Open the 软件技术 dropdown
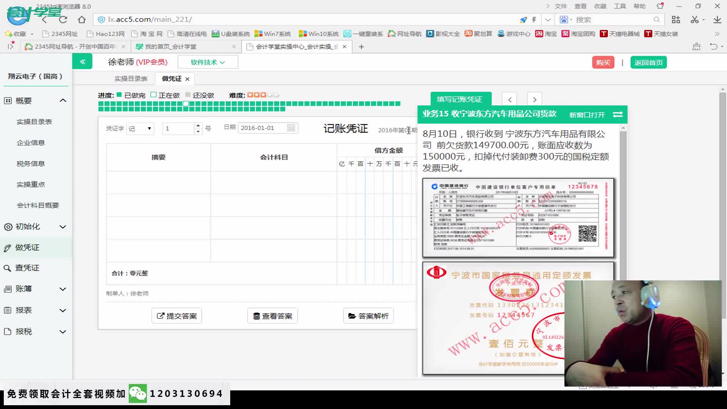727x409 pixels. pos(207,62)
